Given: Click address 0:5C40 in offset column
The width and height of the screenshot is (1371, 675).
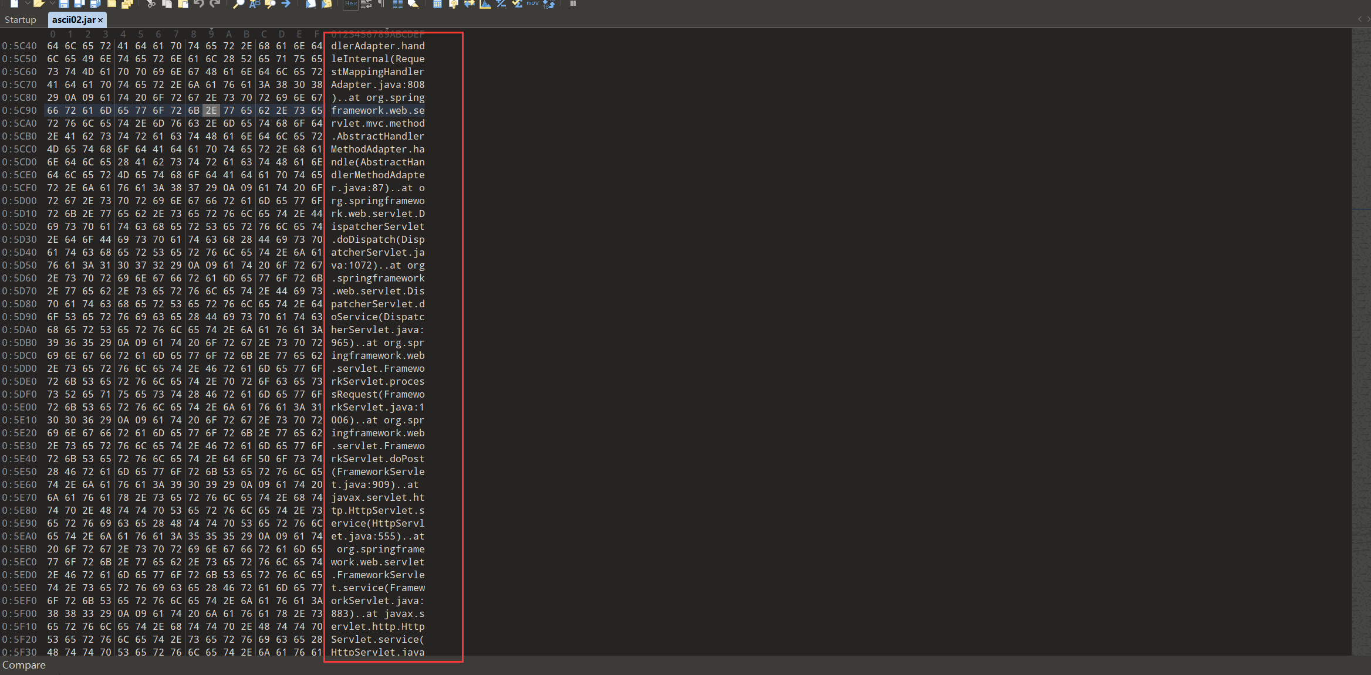Looking at the screenshot, I should (19, 46).
